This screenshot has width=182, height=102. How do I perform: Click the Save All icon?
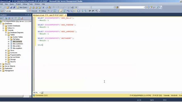click(x=14, y=7)
